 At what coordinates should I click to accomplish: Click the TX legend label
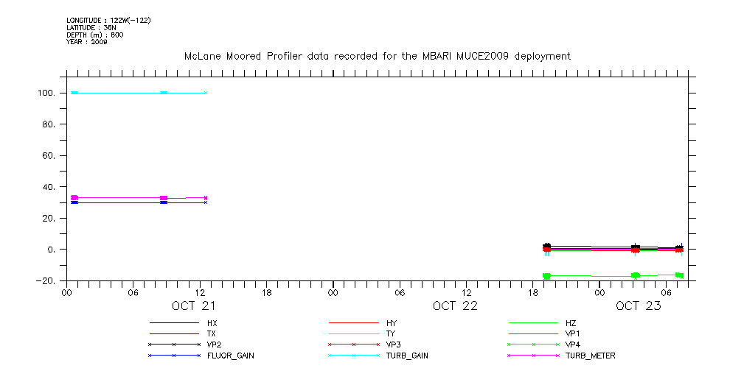212,333
